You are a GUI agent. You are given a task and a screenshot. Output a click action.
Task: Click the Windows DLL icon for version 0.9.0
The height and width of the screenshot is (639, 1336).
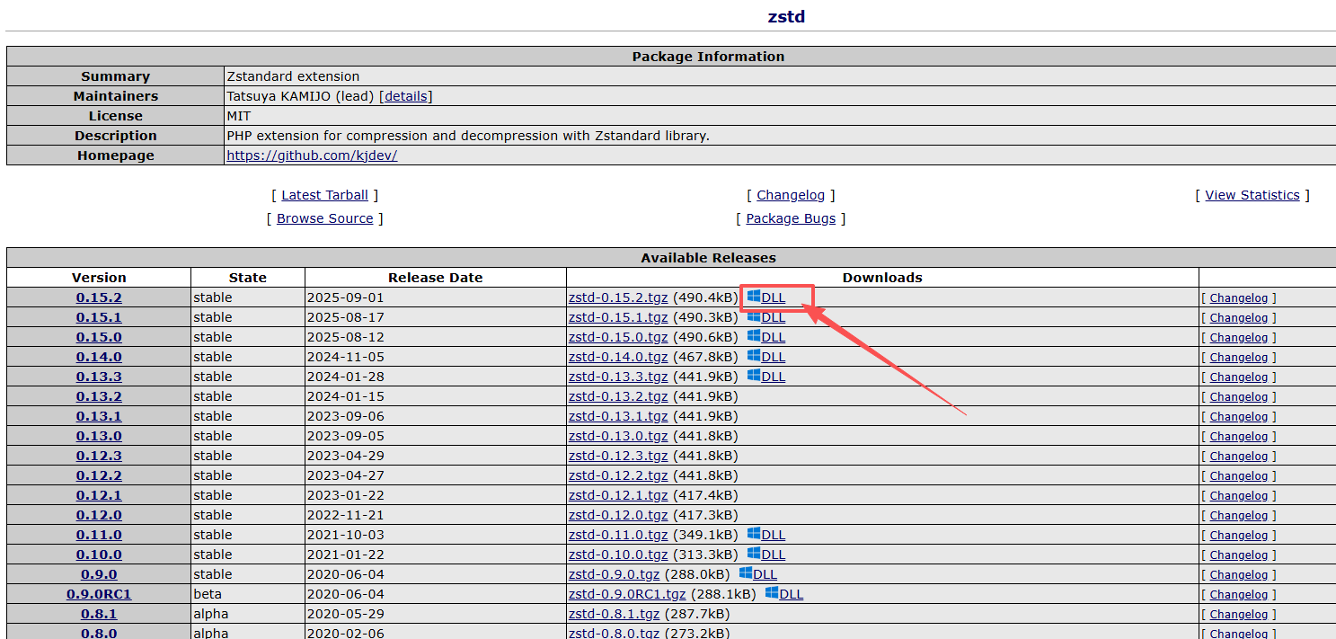tap(746, 573)
